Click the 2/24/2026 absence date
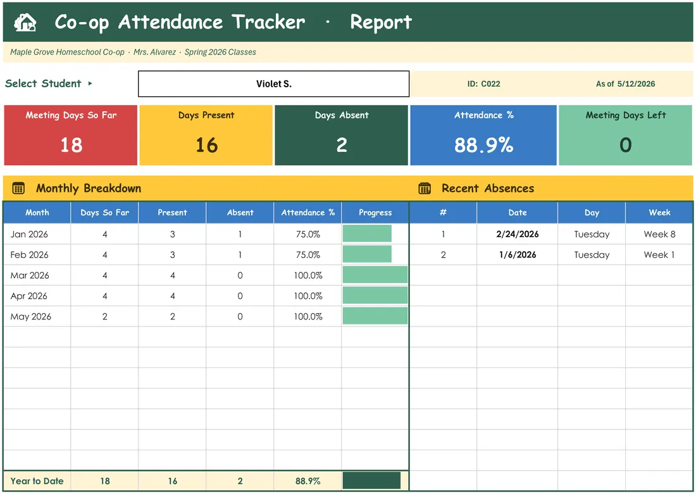Screen dimensions: 696x494 [x=518, y=234]
